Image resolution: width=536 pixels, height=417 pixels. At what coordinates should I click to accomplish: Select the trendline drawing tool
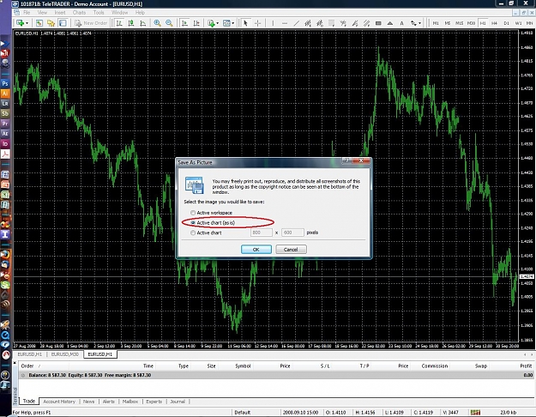297,23
